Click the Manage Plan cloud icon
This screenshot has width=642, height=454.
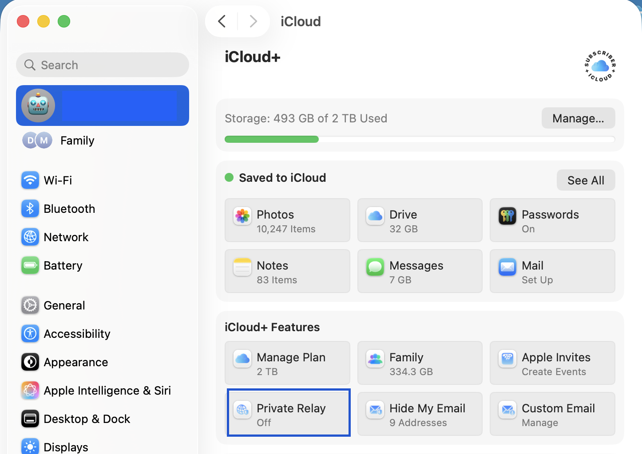click(x=242, y=359)
